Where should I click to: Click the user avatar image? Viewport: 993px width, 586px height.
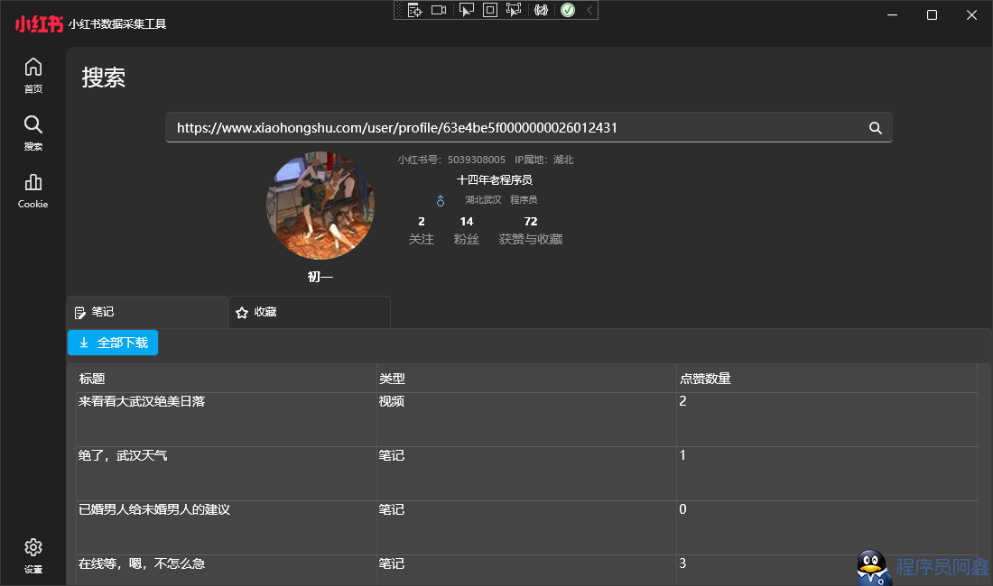coord(320,206)
